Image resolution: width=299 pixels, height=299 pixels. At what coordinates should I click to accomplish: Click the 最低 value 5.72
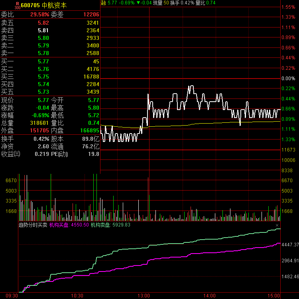click(x=93, y=115)
